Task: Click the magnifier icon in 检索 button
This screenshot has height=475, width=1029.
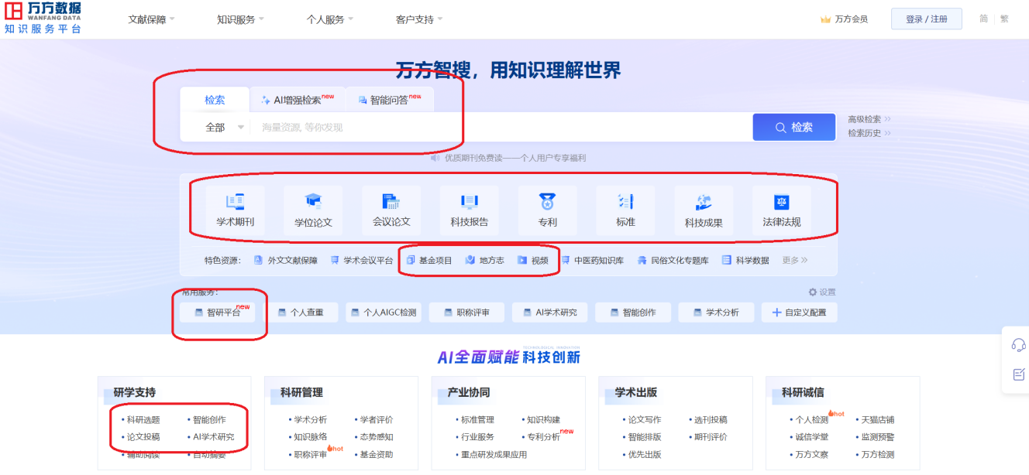Action: click(781, 128)
